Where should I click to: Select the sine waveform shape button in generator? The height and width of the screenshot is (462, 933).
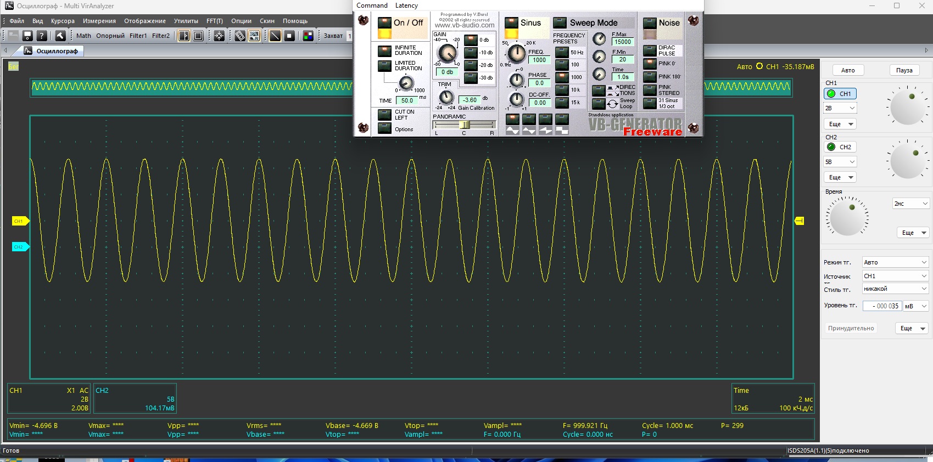[512, 125]
